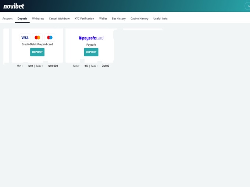The width and height of the screenshot is (250, 187).
Task: Select the Visa card icon
Action: 25,38
